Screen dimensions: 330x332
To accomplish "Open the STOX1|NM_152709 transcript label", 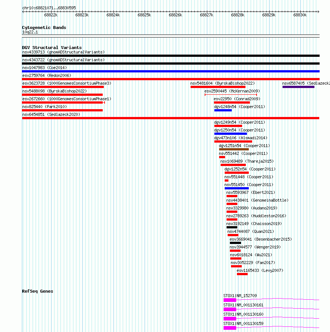I will [x=240, y=296].
